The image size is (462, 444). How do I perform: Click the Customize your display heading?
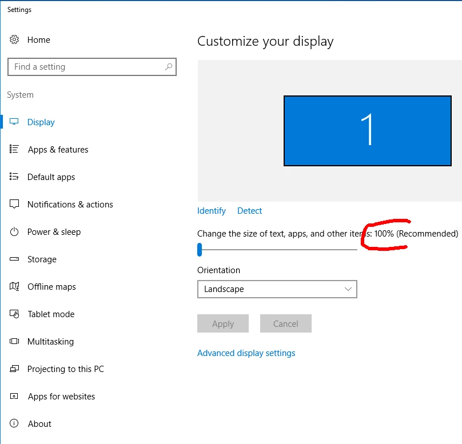coord(265,42)
